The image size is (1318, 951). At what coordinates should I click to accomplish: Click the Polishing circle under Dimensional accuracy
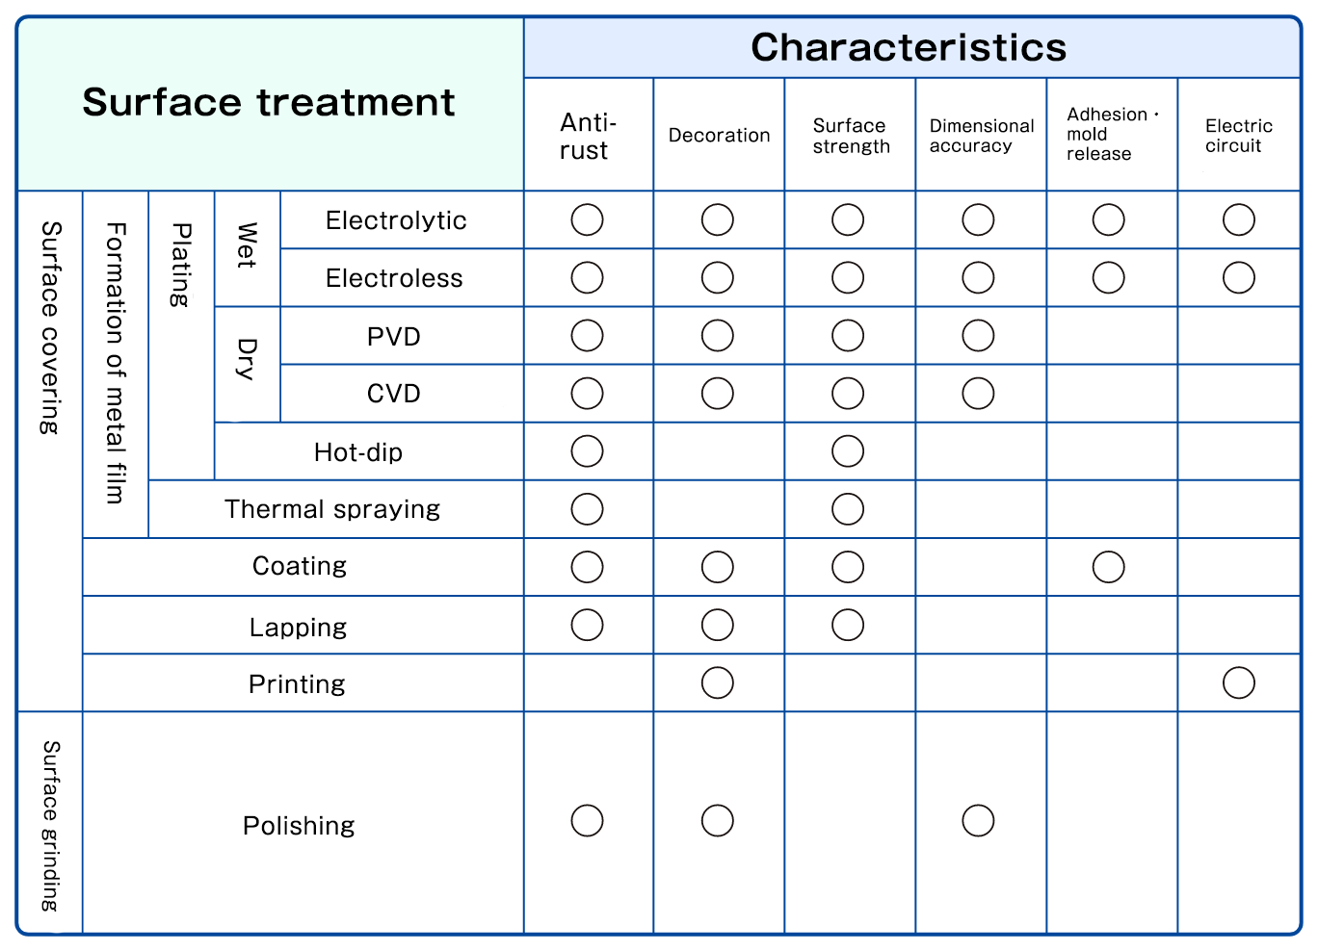tap(978, 821)
